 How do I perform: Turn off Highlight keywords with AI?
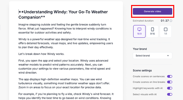coord(169,88)
